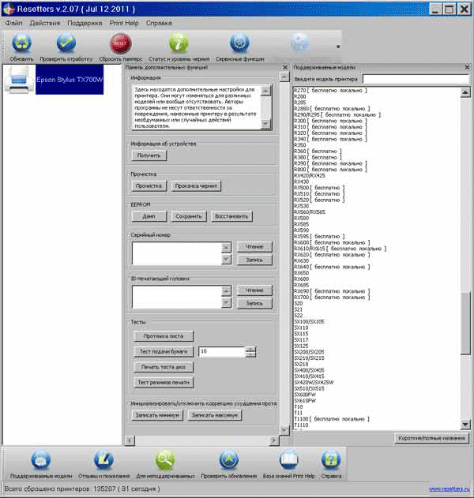Click the Тест подачи бумаги button
The image size is (474, 498).
164,351
